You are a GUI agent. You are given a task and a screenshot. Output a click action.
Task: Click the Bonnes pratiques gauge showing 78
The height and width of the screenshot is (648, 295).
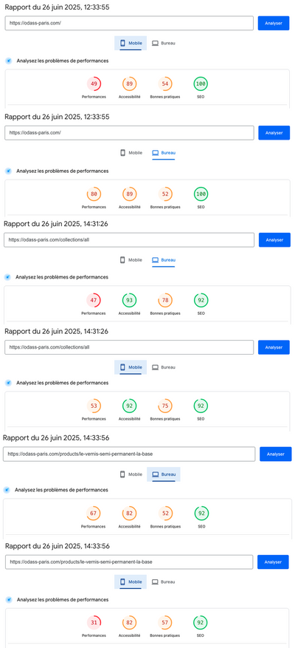coord(165,301)
